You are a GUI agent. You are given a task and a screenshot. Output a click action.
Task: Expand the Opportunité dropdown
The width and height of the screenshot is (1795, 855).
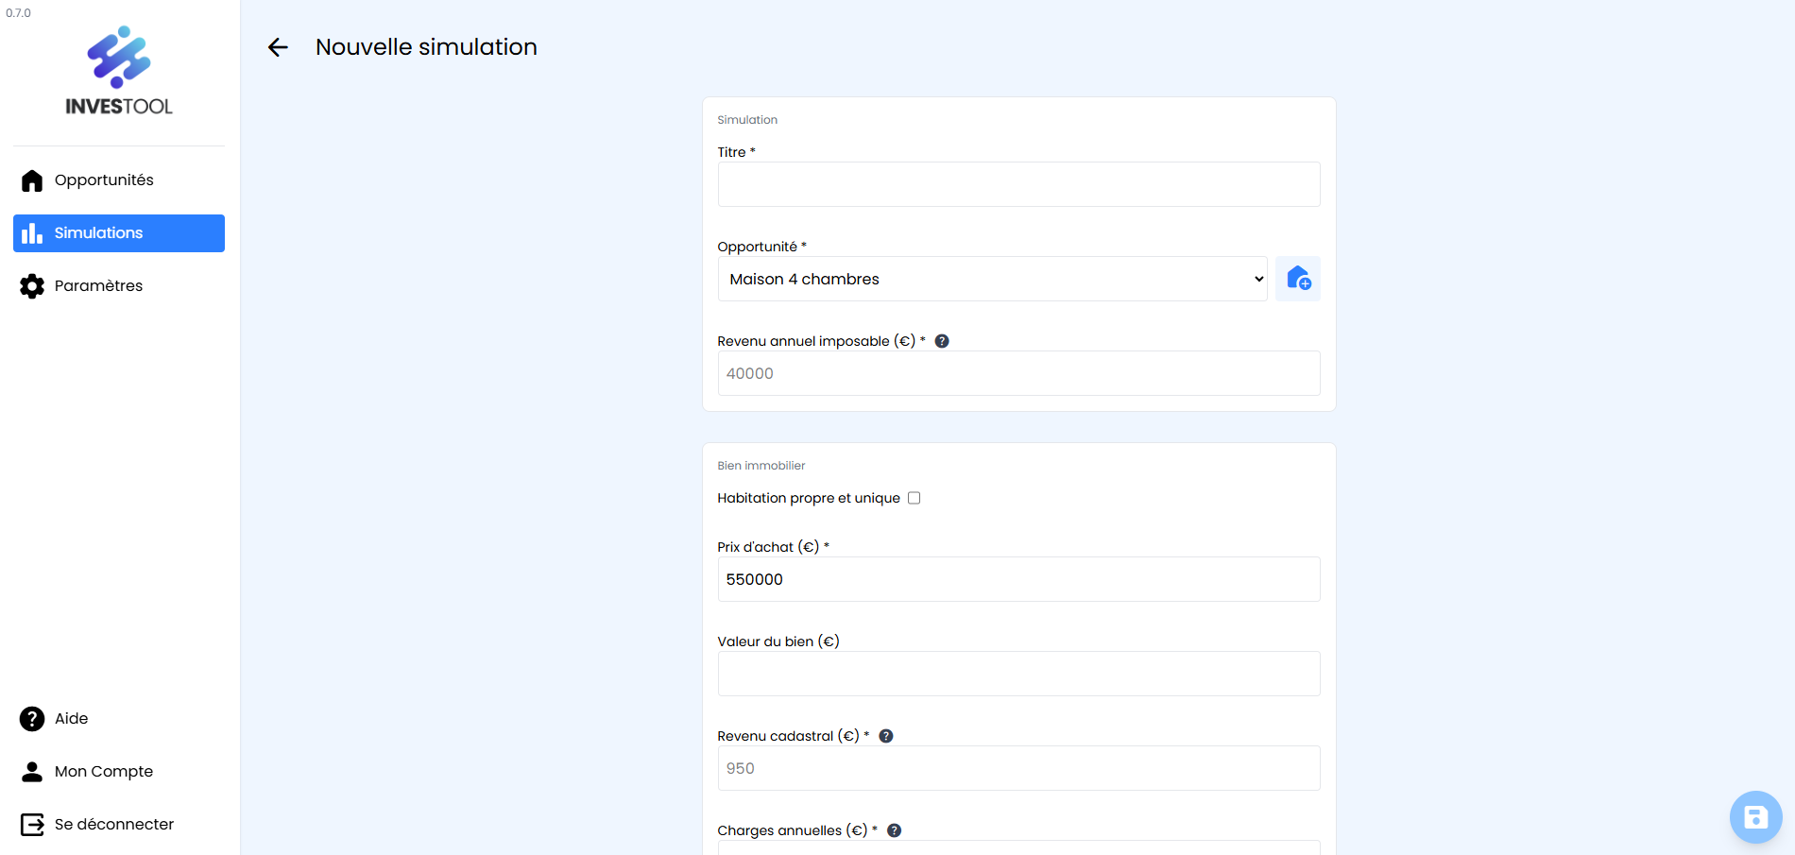992,279
